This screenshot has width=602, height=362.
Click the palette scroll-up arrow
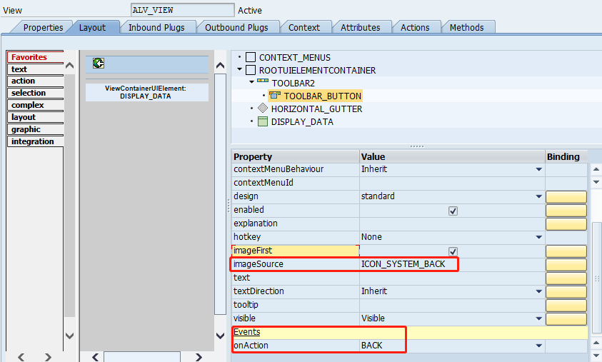(x=69, y=66)
